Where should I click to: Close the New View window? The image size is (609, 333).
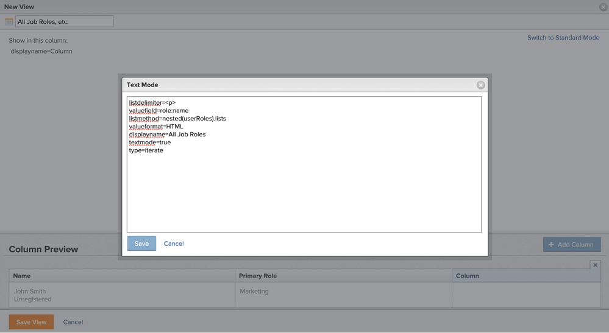coord(603,7)
